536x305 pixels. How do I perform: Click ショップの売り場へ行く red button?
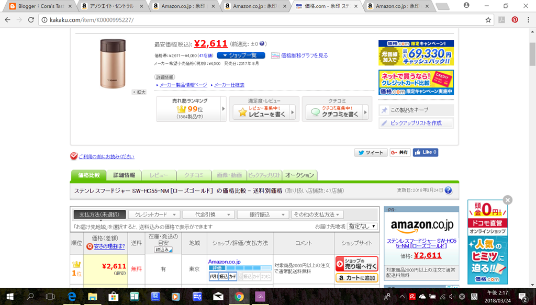[357, 264]
